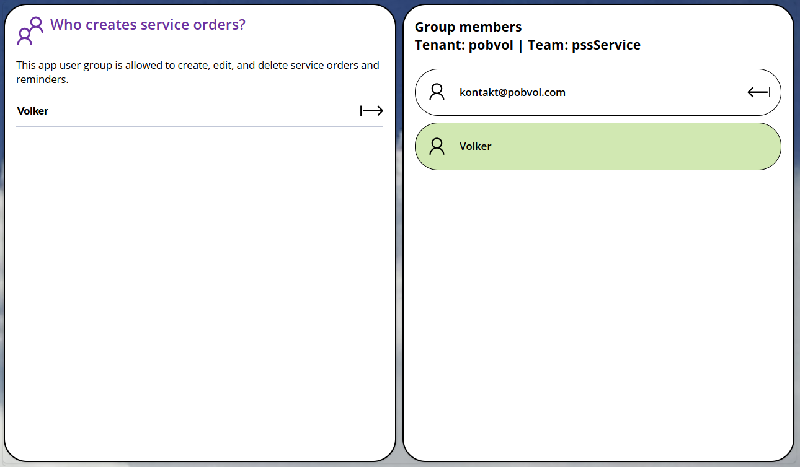
Task: Click the description text about service order permissions
Action: (197, 65)
